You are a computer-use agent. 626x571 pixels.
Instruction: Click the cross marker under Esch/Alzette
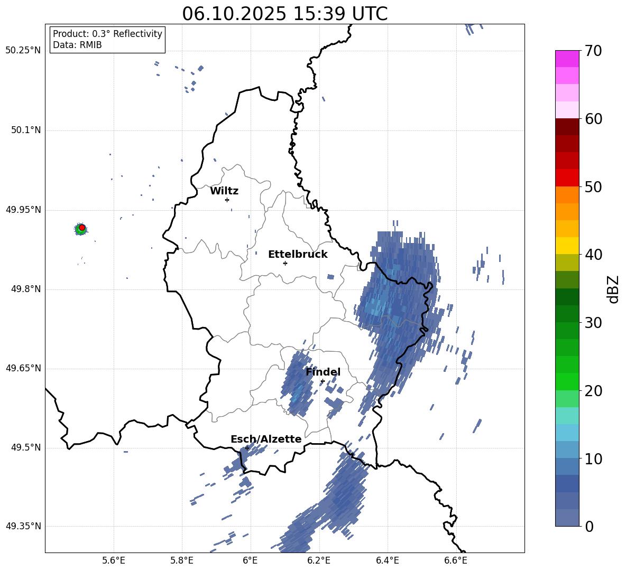point(247,448)
